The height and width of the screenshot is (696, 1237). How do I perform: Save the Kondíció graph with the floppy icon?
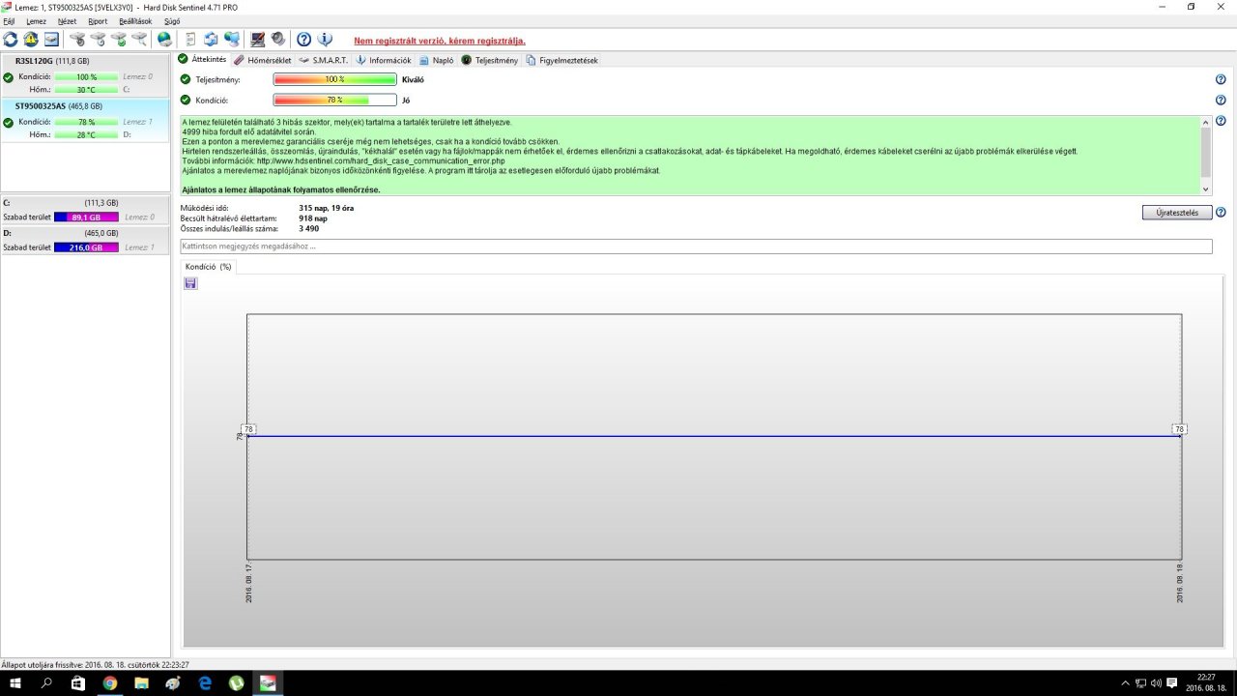tap(190, 283)
